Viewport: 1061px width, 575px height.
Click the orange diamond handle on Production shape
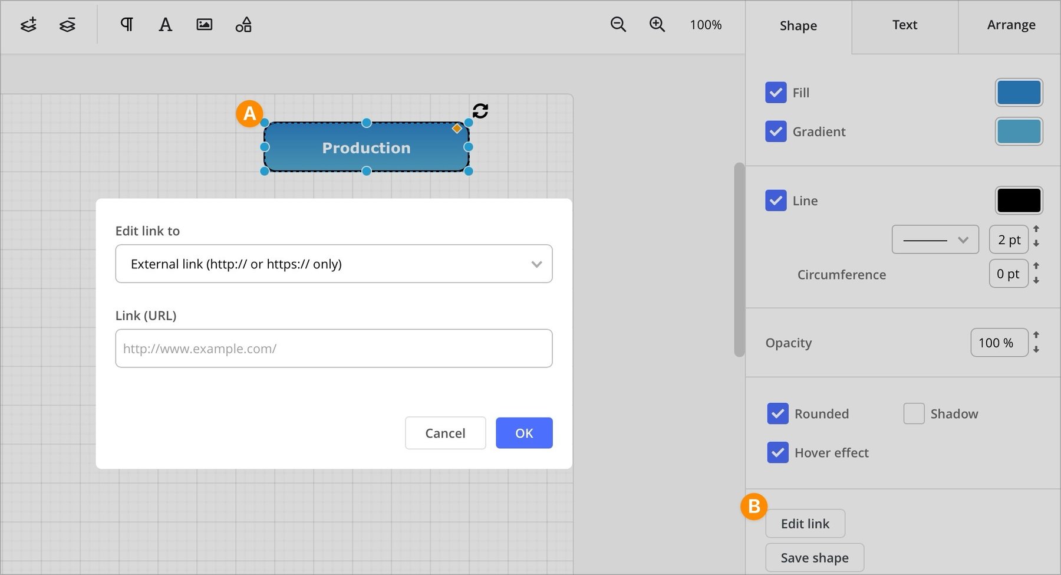[x=457, y=129]
